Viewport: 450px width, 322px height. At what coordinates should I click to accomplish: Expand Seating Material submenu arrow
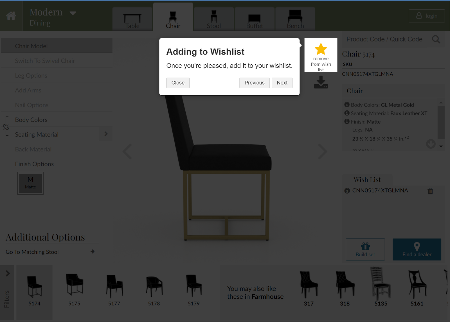tap(106, 134)
